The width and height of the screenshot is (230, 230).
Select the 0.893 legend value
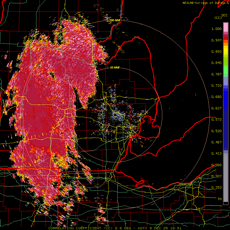coord(216,51)
